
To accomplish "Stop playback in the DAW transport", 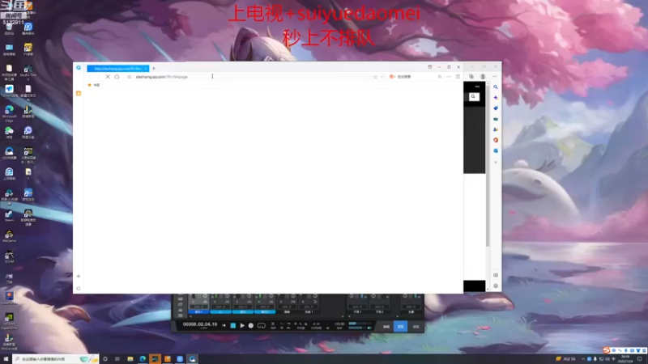I will 233,326.
